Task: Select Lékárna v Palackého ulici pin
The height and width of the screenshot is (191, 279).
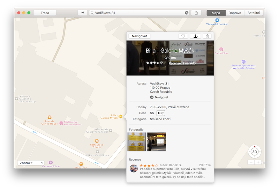Action: coord(16,98)
